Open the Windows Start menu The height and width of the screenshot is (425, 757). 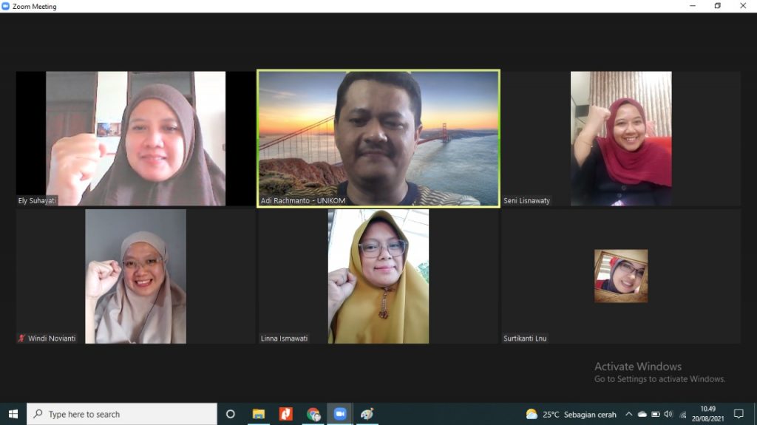13,414
